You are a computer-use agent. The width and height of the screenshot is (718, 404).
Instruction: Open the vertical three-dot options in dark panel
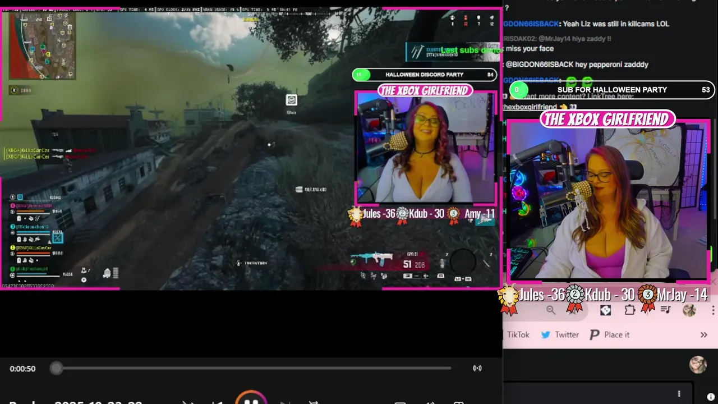click(679, 394)
